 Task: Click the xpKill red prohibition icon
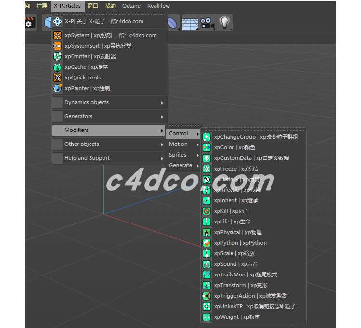pyautogui.click(x=206, y=211)
